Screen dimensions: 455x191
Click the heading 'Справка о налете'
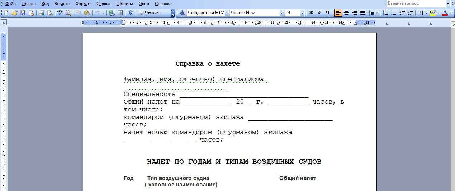tap(208, 64)
